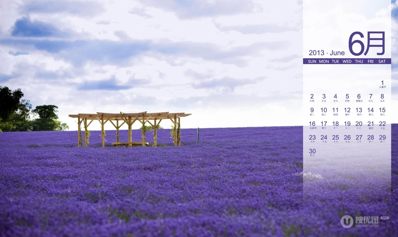Viewport: 398px width, 237px height.
Task: Choose date 11 in the calendar
Action: (335, 111)
